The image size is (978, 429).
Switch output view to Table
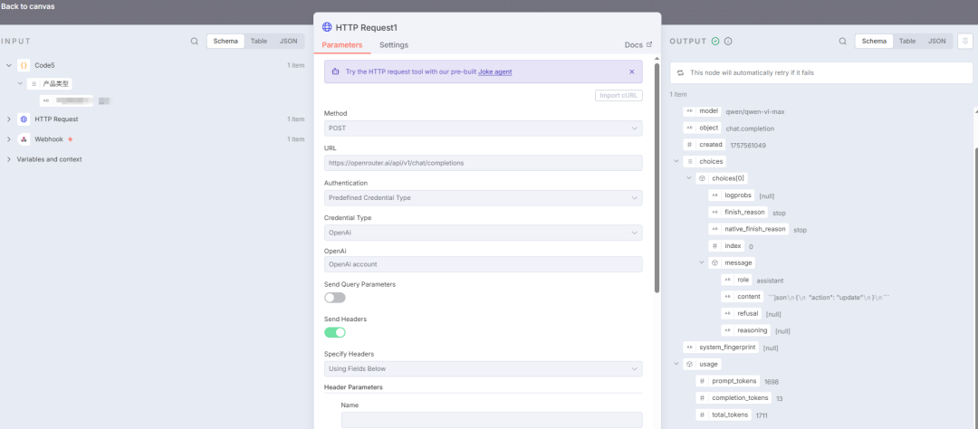pos(907,41)
